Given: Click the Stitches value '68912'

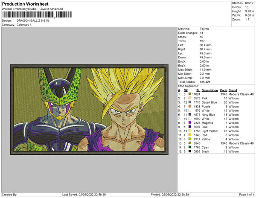Looking at the screenshot, I should pyautogui.click(x=249, y=3).
